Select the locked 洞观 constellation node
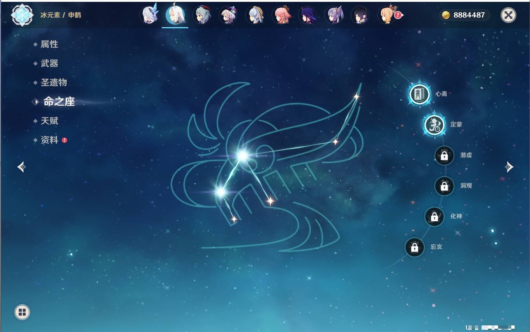This screenshot has height=332, width=530. pyautogui.click(x=444, y=186)
